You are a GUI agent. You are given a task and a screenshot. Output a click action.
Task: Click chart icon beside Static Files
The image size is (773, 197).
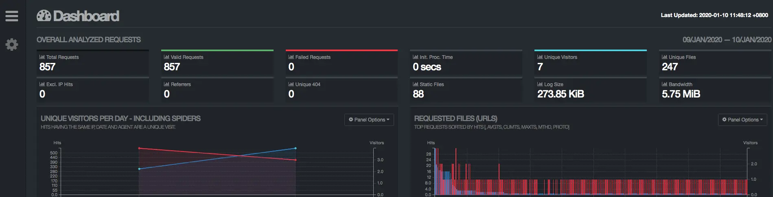point(416,84)
